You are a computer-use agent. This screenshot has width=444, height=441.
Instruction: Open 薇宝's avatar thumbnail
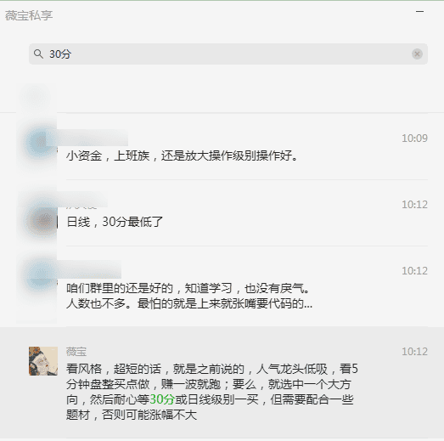coord(43,361)
